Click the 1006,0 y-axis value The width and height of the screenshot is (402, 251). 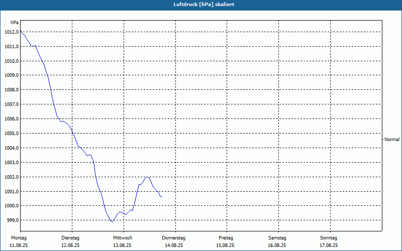tap(12, 119)
